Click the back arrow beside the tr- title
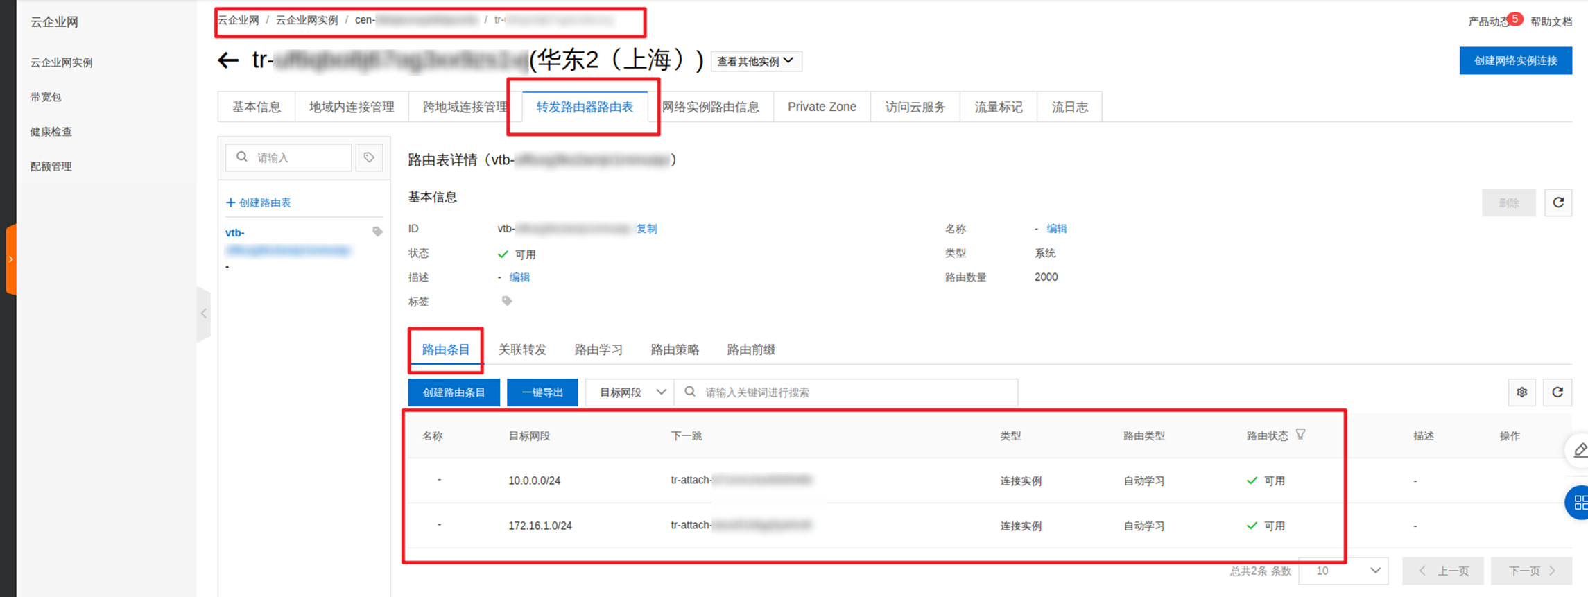Viewport: 1588px width, 597px height. tap(228, 61)
